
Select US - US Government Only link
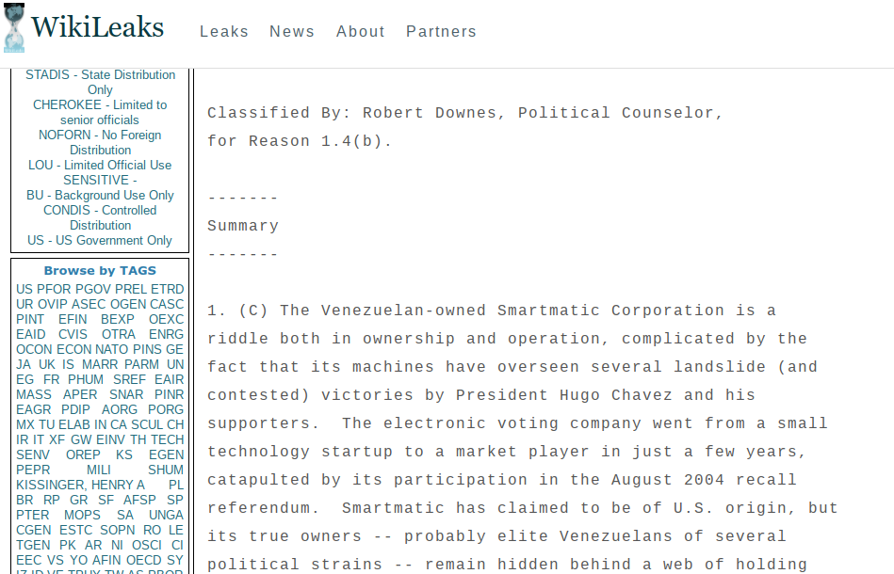[x=100, y=240]
